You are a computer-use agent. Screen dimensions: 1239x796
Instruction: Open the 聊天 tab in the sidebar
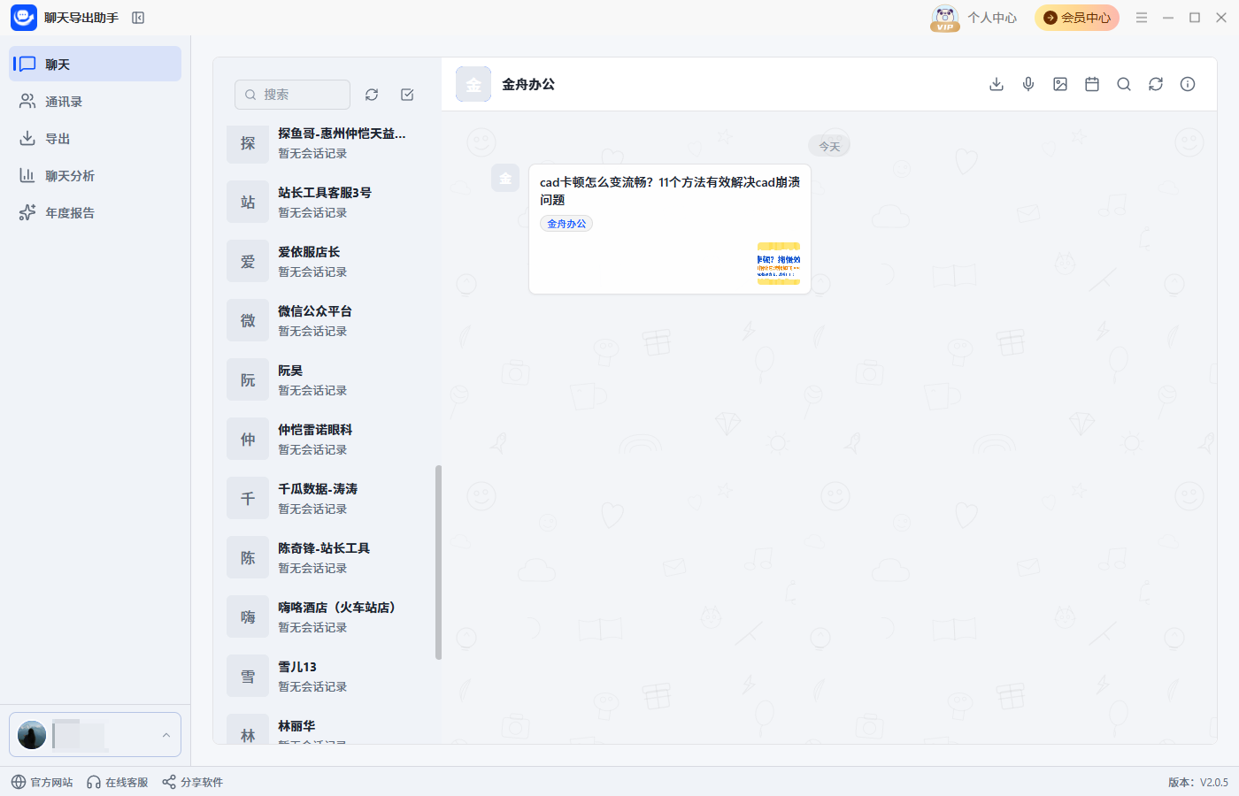[x=95, y=65]
